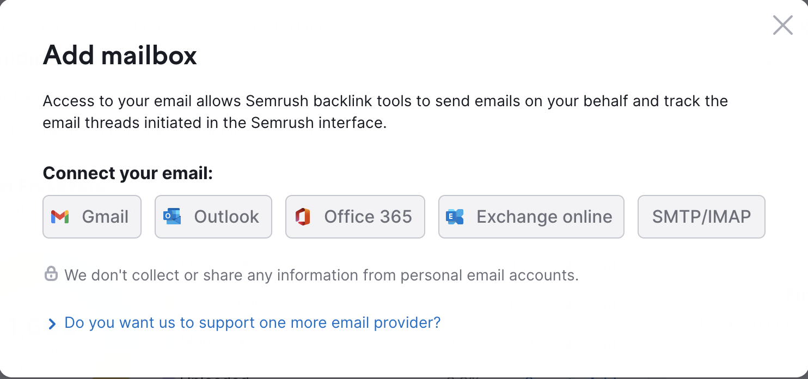Click the red Office 365 logo
Screen dimensions: 808x379
pyautogui.click(x=303, y=217)
